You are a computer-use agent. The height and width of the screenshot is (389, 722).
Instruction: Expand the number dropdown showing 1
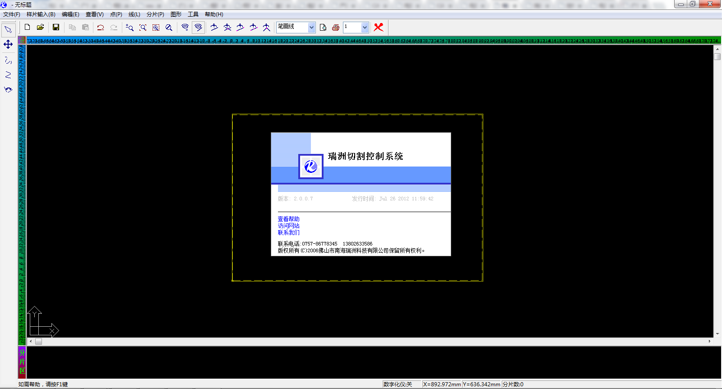(x=365, y=28)
